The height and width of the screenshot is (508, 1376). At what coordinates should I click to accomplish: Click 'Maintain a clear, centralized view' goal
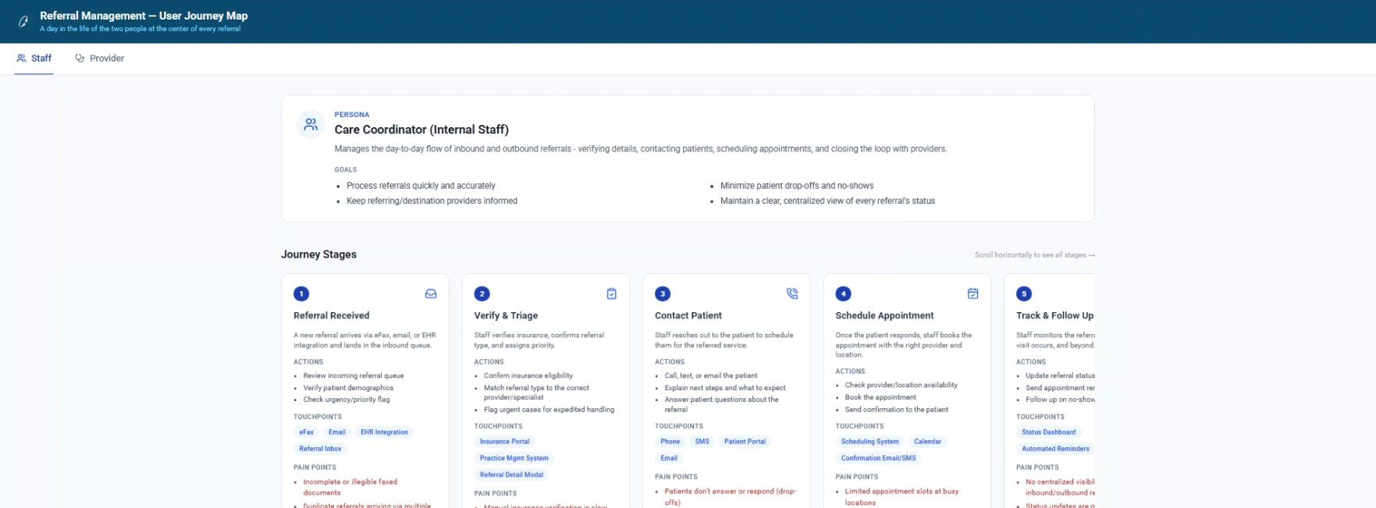click(827, 201)
